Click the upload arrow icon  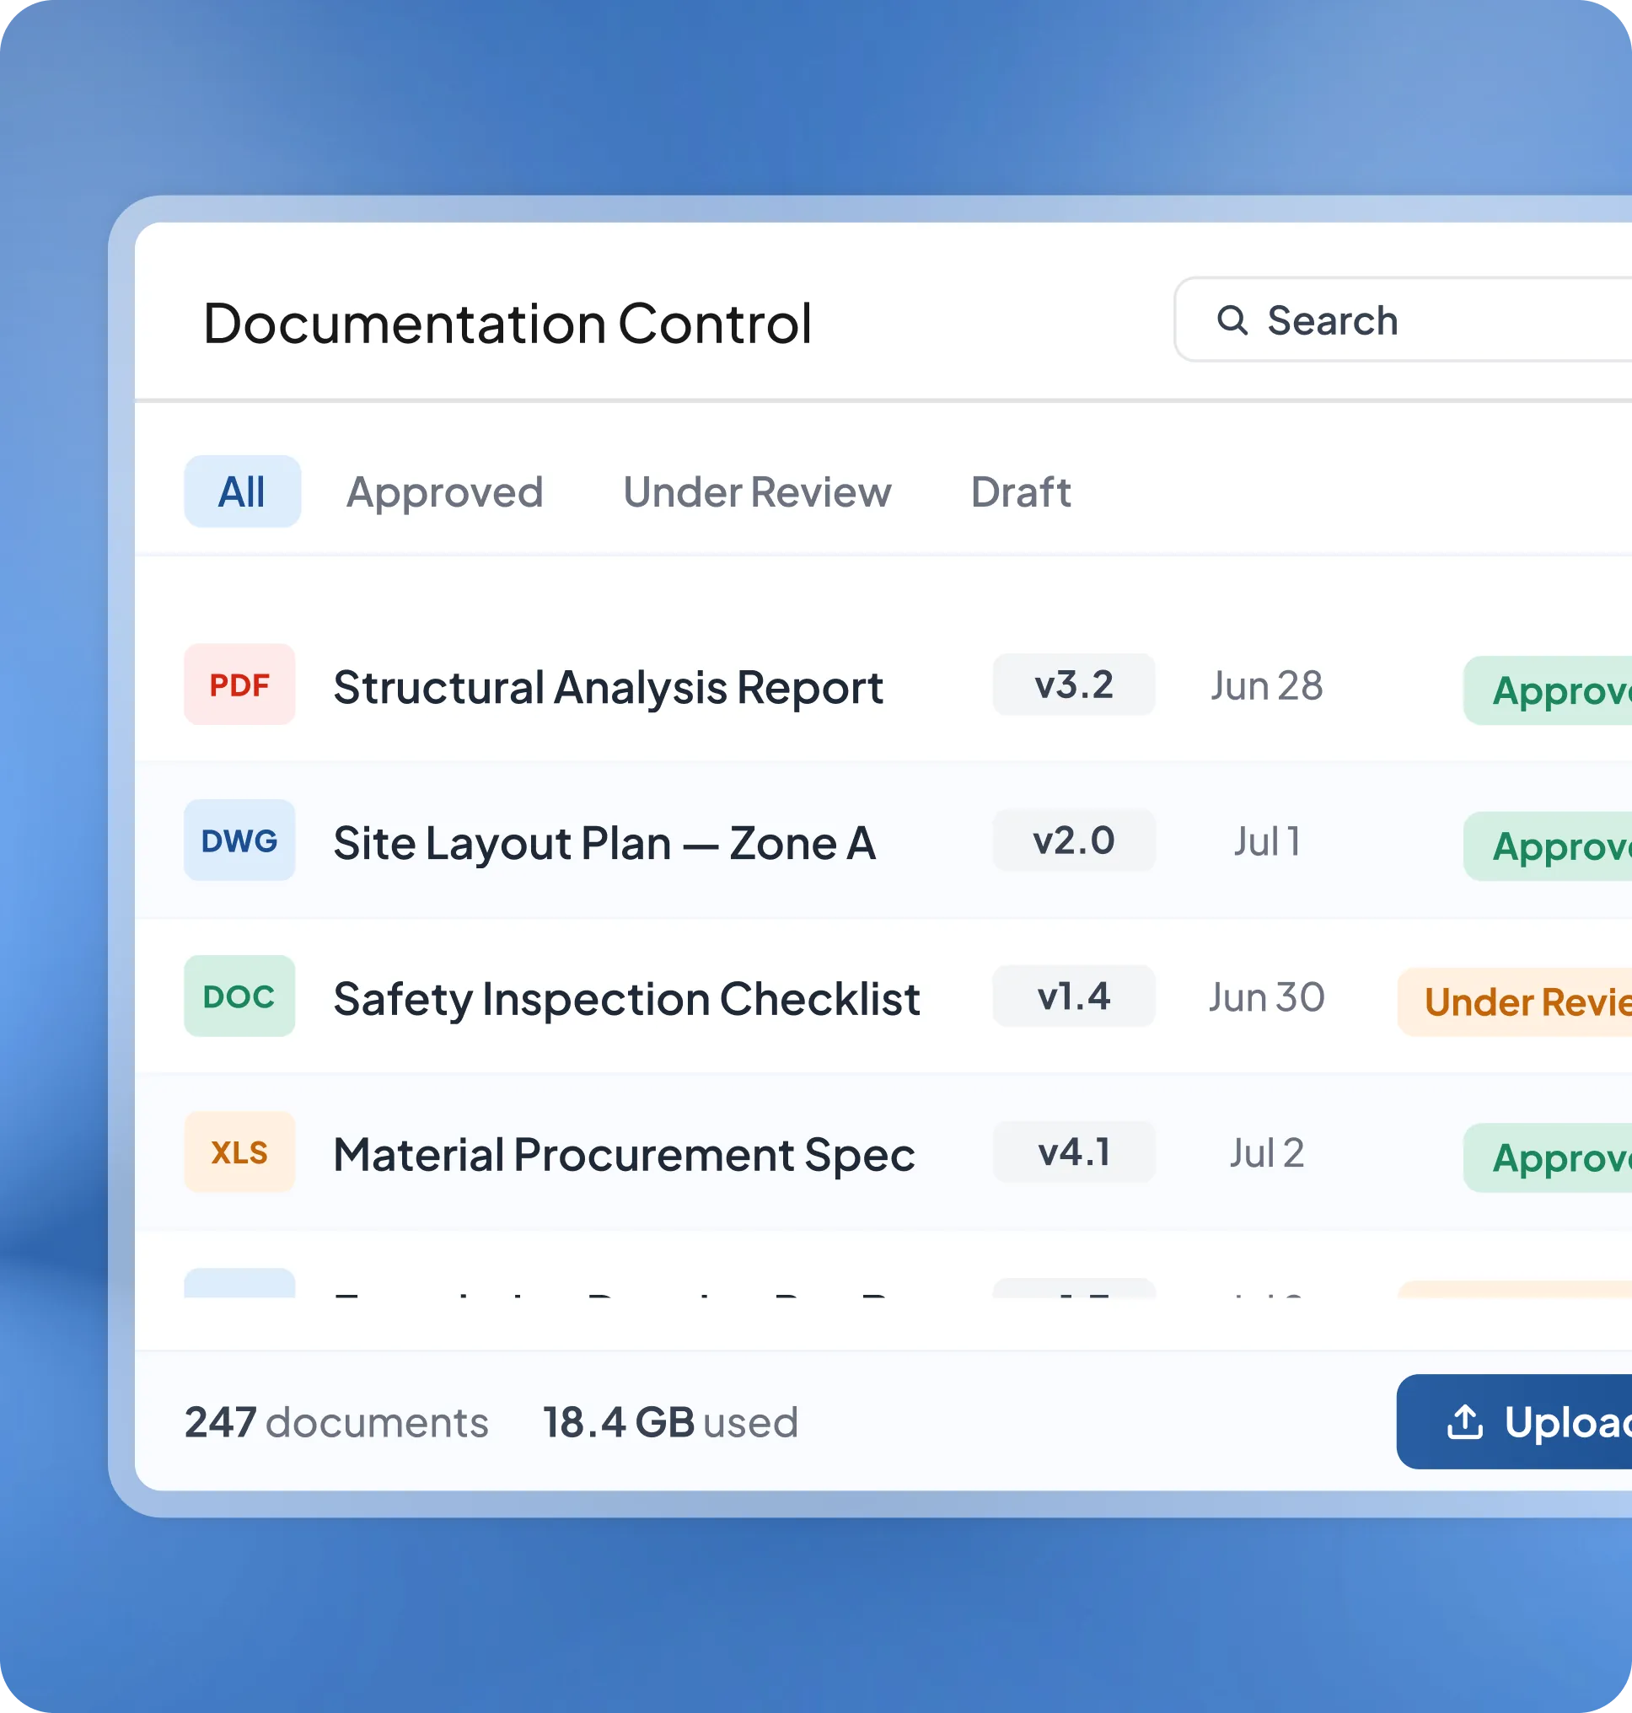pyautogui.click(x=1465, y=1422)
